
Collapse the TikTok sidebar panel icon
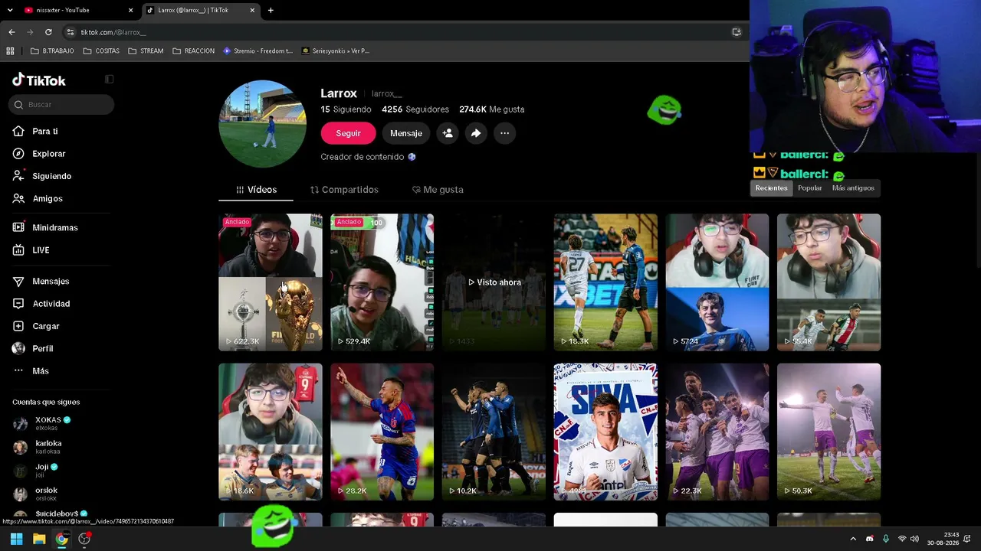pyautogui.click(x=109, y=79)
